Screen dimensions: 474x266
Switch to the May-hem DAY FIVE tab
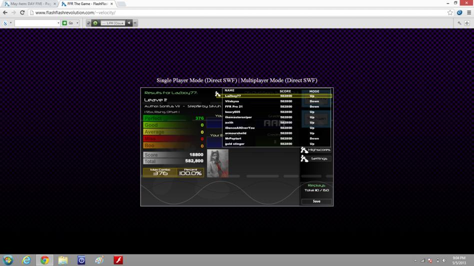click(29, 4)
